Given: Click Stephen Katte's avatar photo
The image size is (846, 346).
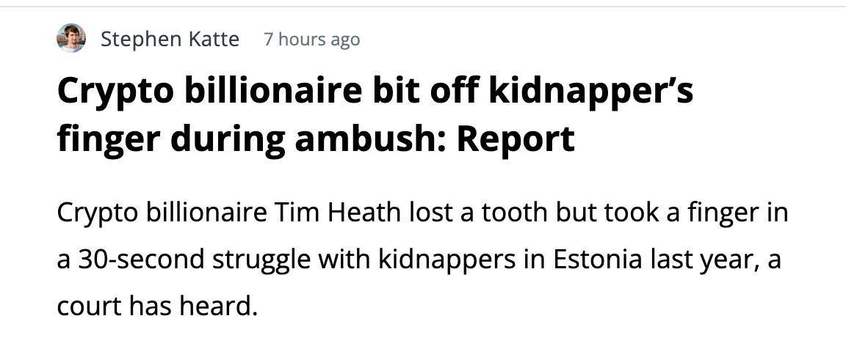Looking at the screenshot, I should pyautogui.click(x=71, y=38).
